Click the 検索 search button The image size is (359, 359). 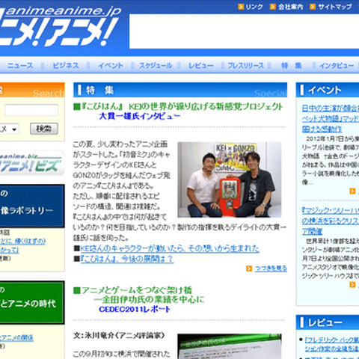click(x=44, y=129)
